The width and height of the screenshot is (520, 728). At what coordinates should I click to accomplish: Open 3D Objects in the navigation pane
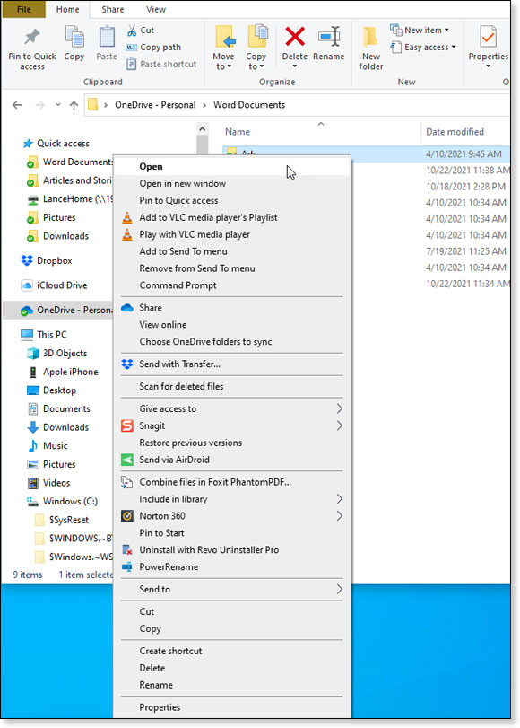[65, 354]
